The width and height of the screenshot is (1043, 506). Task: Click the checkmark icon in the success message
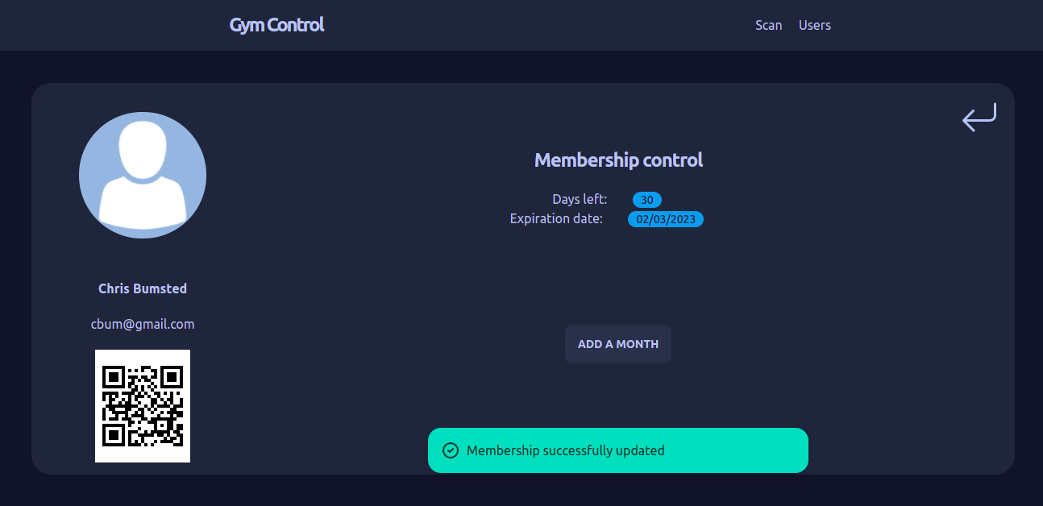pos(452,450)
